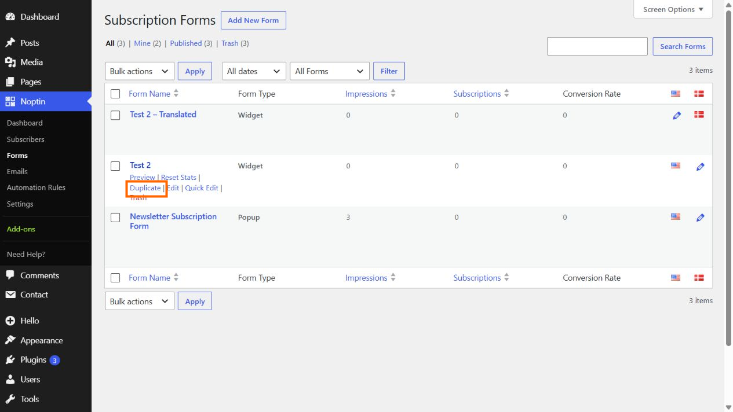Filter forms by Mine
Viewport: 733px width, 412px height.
(x=142, y=43)
